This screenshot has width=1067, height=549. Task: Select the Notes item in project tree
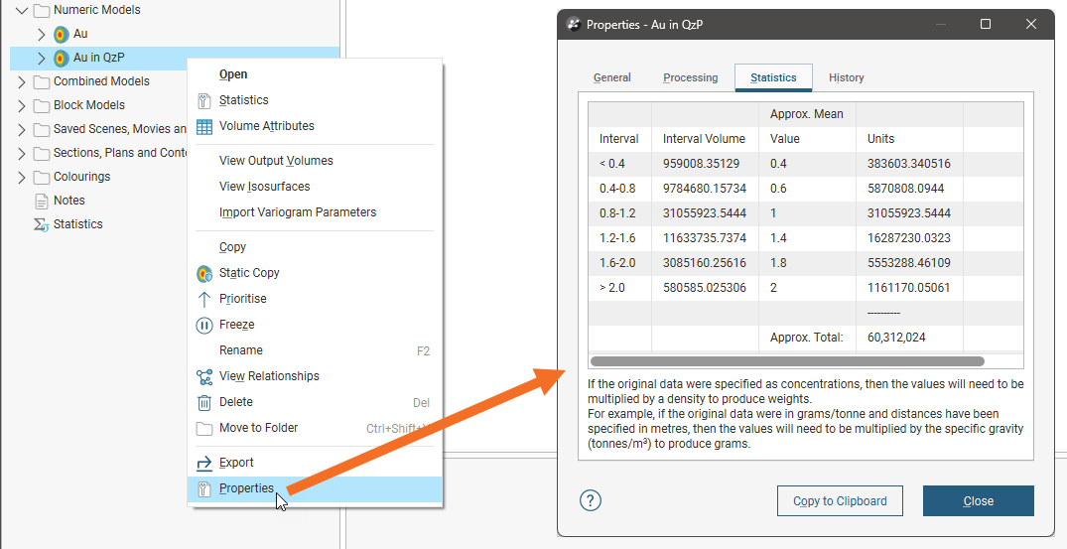pos(69,201)
